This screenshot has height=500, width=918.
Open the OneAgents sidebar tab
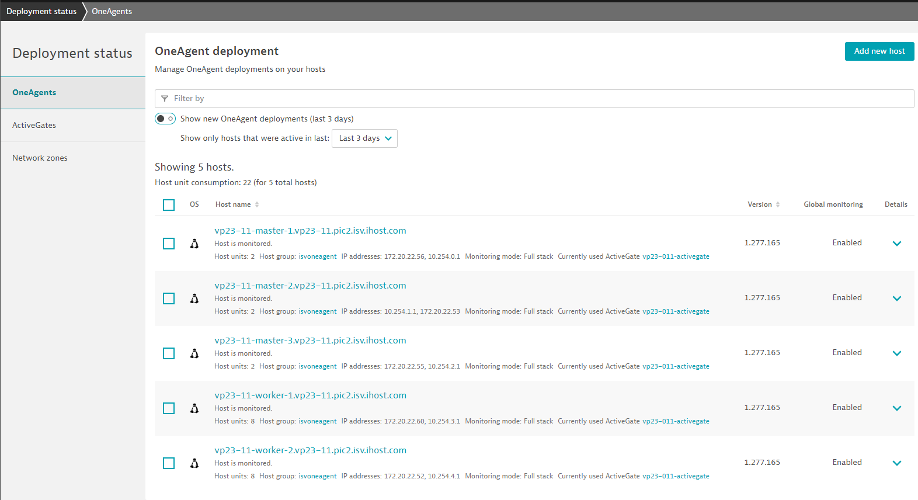click(73, 93)
